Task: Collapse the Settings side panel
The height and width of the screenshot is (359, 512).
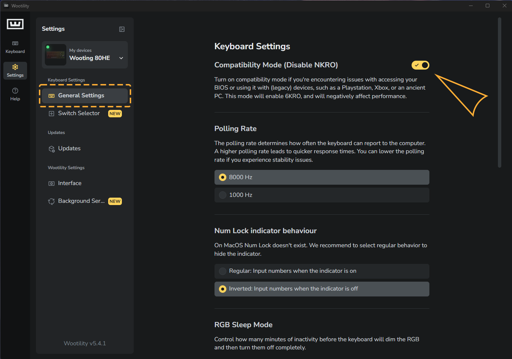Action: 122,29
